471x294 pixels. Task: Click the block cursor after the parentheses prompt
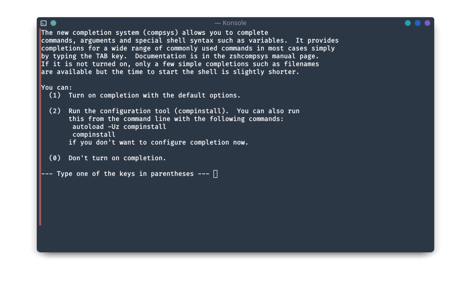pos(215,174)
